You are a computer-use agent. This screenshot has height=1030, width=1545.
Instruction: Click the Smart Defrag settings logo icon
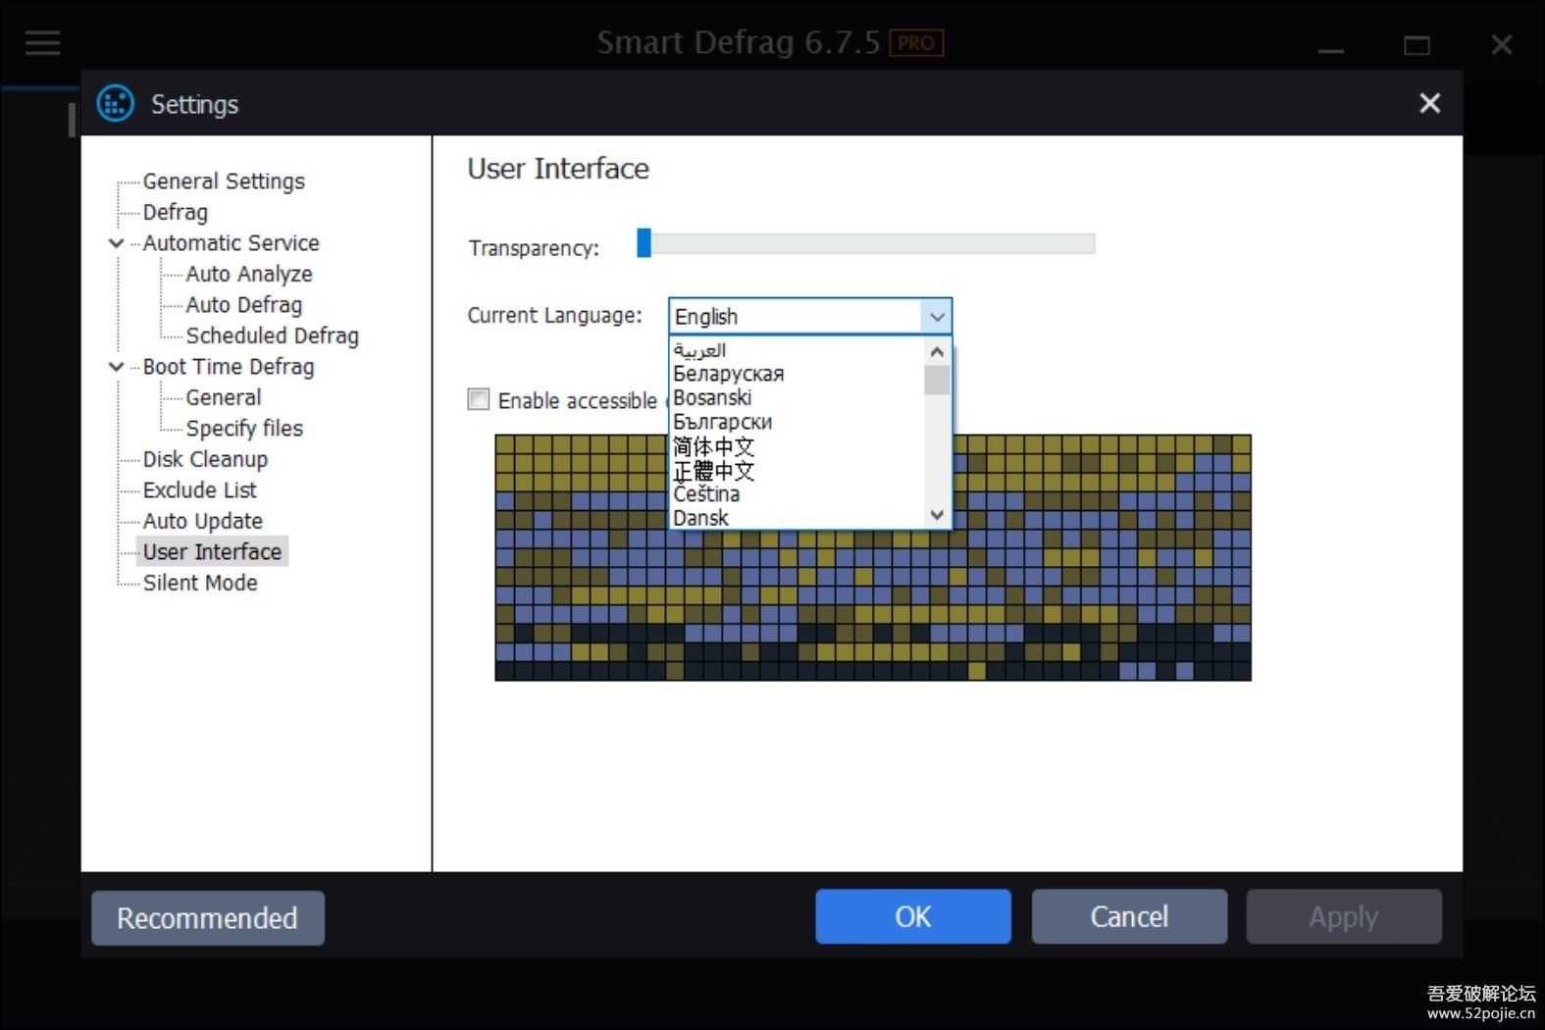[x=116, y=103]
